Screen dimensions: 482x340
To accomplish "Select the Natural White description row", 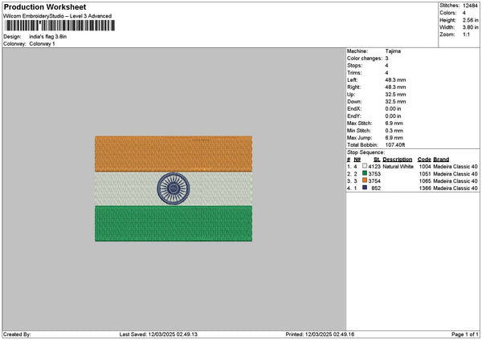I will pos(398,167).
